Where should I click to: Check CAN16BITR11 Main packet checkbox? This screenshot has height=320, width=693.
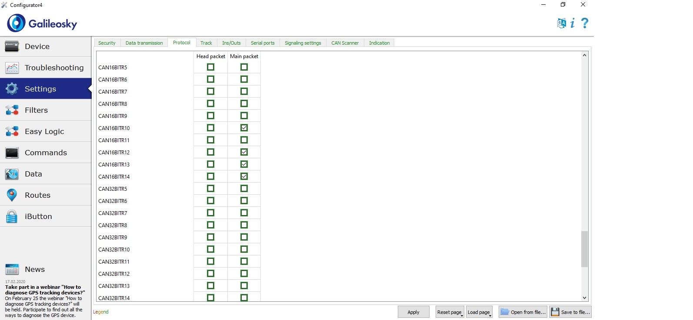244,140
